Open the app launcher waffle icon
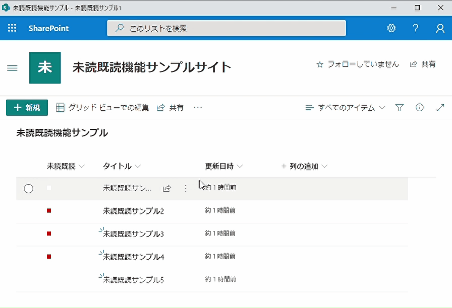 pos(12,28)
